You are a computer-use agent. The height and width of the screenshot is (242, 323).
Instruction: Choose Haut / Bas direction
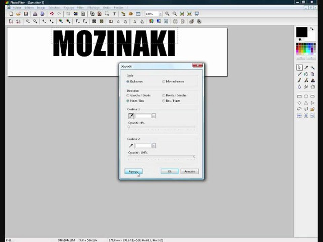point(135,101)
